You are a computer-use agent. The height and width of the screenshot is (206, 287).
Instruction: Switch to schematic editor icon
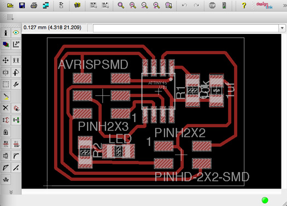pyautogui.click(x=61, y=5)
